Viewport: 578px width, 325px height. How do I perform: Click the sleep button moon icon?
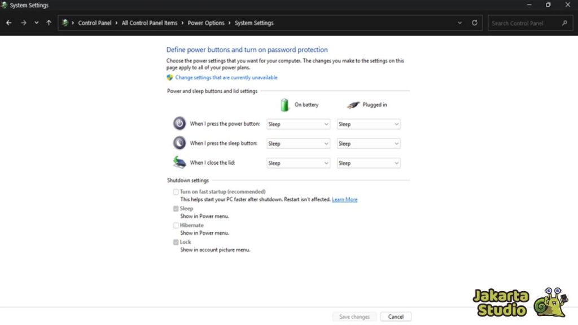[x=179, y=143]
